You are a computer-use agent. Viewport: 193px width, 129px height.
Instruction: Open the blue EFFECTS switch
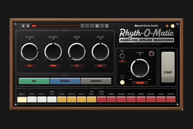point(65,81)
